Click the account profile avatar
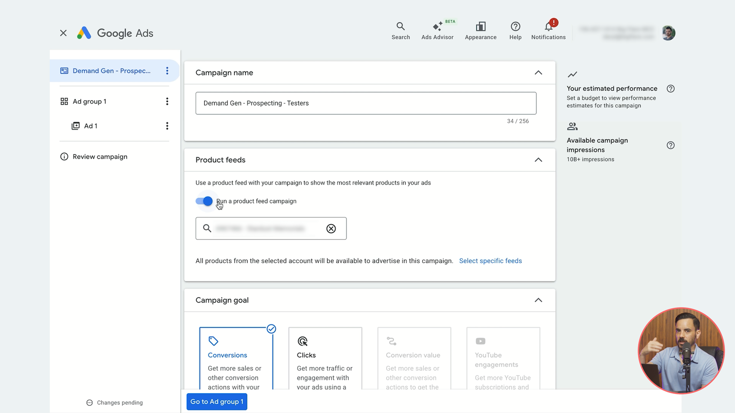The image size is (735, 413). click(x=668, y=33)
